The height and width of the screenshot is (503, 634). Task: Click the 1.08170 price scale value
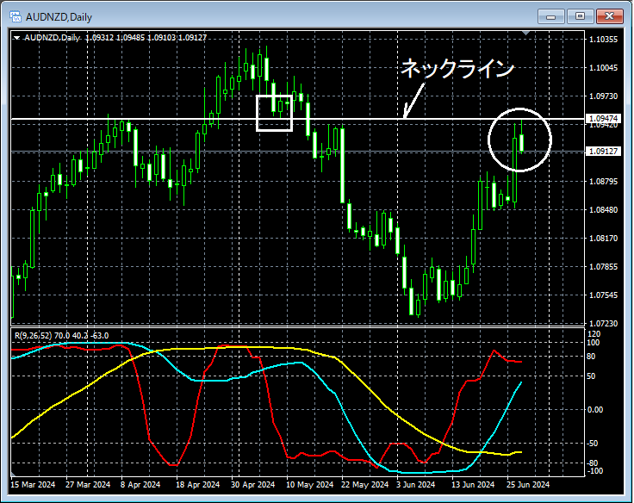[603, 239]
